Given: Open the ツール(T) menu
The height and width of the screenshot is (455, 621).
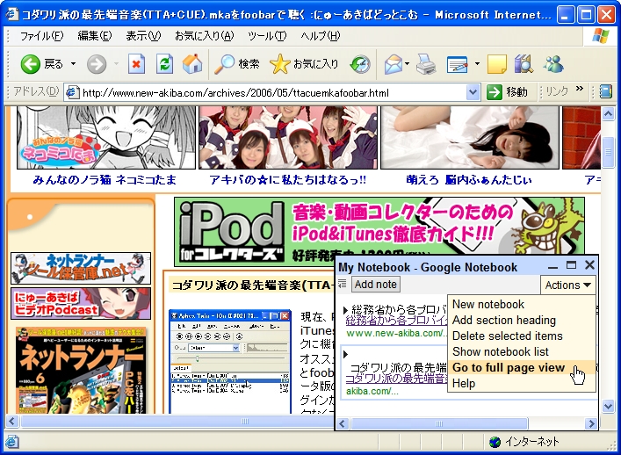Looking at the screenshot, I should [267, 36].
